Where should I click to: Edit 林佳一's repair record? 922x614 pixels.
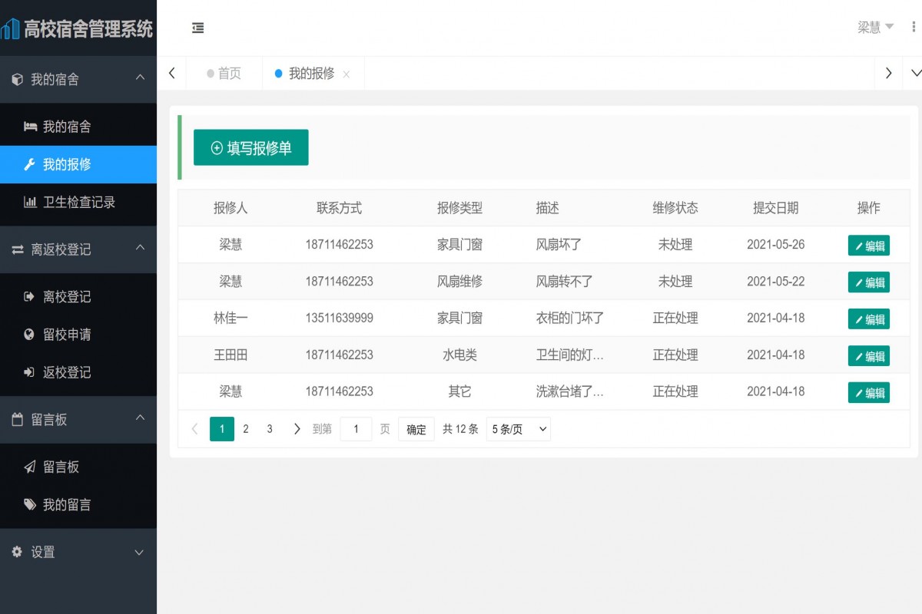click(869, 319)
